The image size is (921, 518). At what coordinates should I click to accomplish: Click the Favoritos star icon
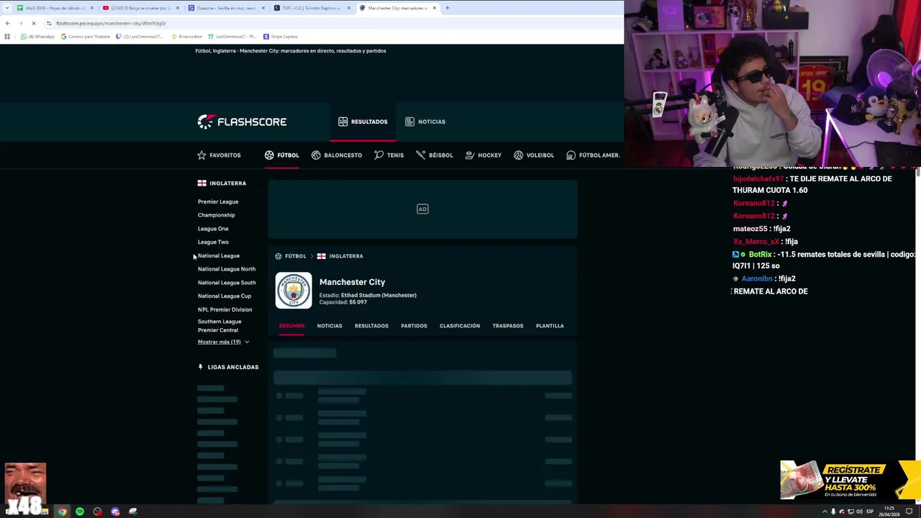point(201,155)
